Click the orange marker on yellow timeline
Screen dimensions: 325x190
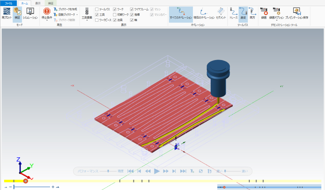coord(25,181)
